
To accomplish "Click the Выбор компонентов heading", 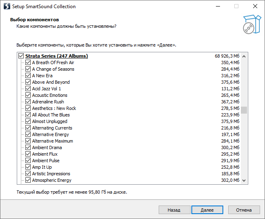I will (34, 20).
